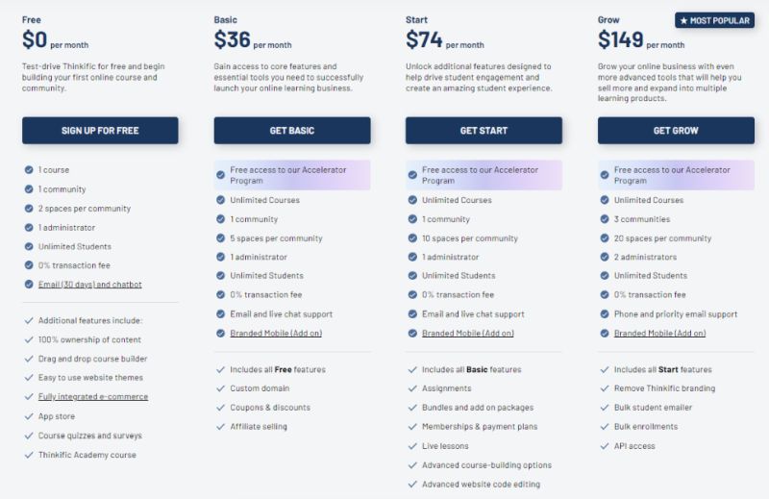Viewport: 769px width, 499px height.
Task: Open Branded Mobile (Add on) link in Start plan
Action: tap(468, 334)
